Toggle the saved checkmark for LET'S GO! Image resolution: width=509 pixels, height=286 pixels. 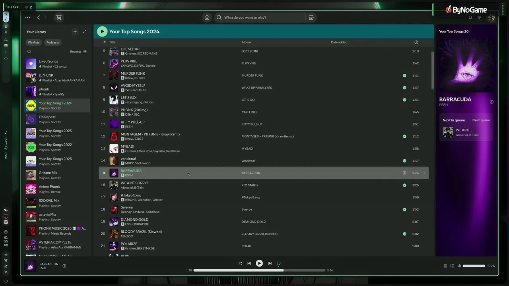pos(404,100)
